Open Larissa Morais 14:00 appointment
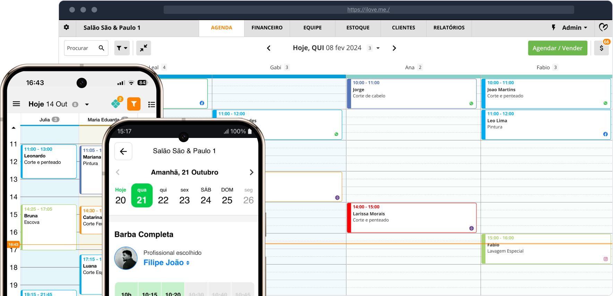613x296 pixels. tap(412, 218)
